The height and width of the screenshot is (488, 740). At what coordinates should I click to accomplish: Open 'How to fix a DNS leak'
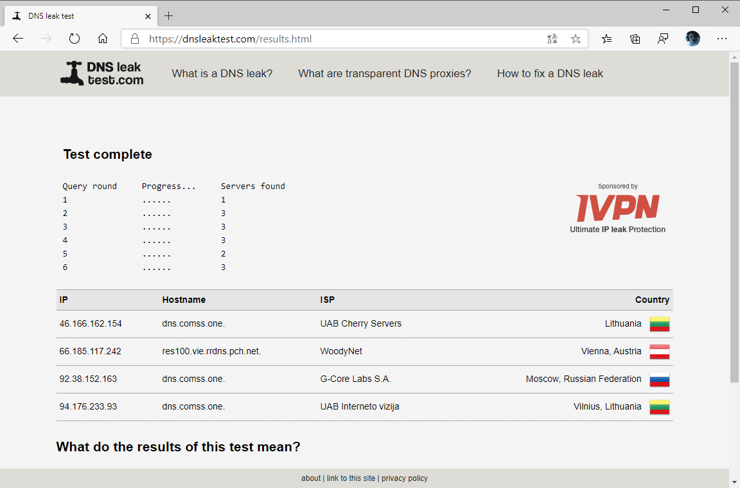coord(550,74)
